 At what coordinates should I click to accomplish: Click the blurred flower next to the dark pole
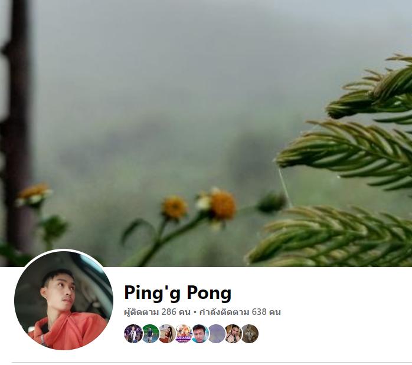(x=34, y=195)
